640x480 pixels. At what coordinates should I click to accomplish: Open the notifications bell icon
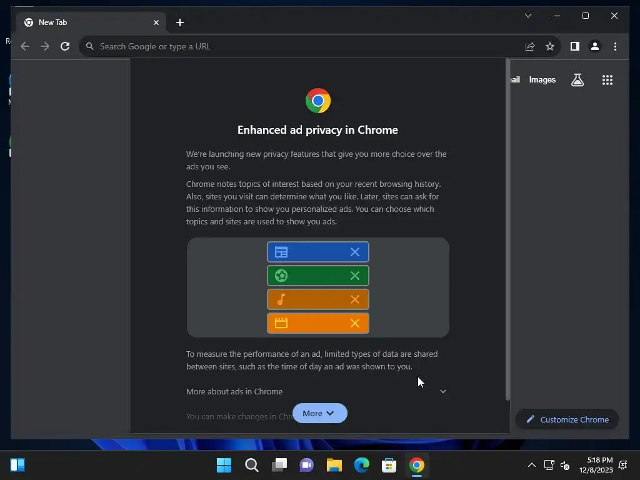623,465
